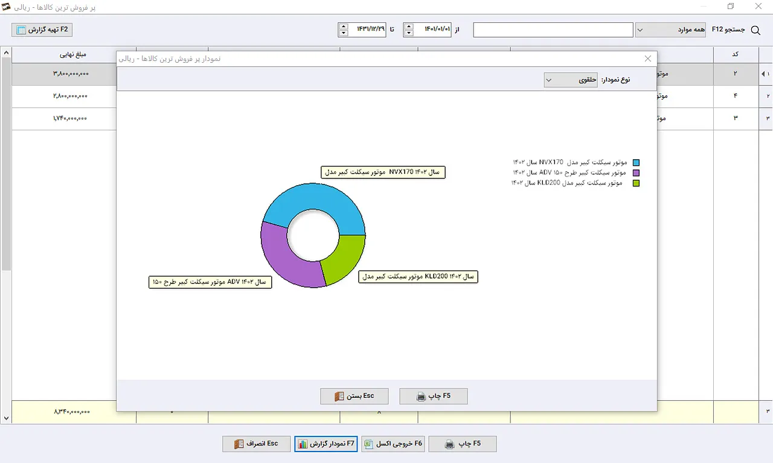773x463 pixels.
Task: Click the chart icon on F7 نمودار گزارش
Action: coord(303,444)
